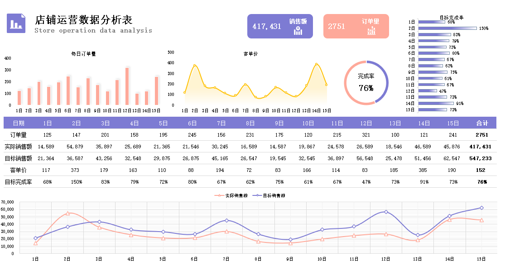Click the 目标销售额 legend diamond marker
The width and height of the screenshot is (505, 280).
(258, 195)
